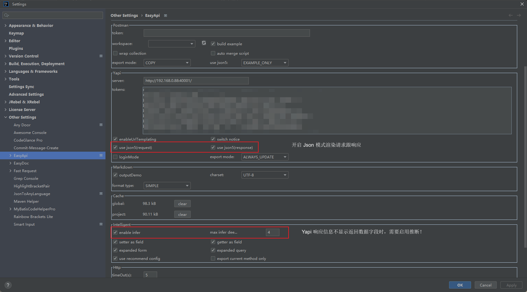Expand the Editor section
The height and width of the screenshot is (292, 527).
[x=6, y=41]
